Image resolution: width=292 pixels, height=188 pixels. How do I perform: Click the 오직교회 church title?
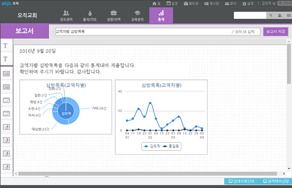click(x=27, y=15)
